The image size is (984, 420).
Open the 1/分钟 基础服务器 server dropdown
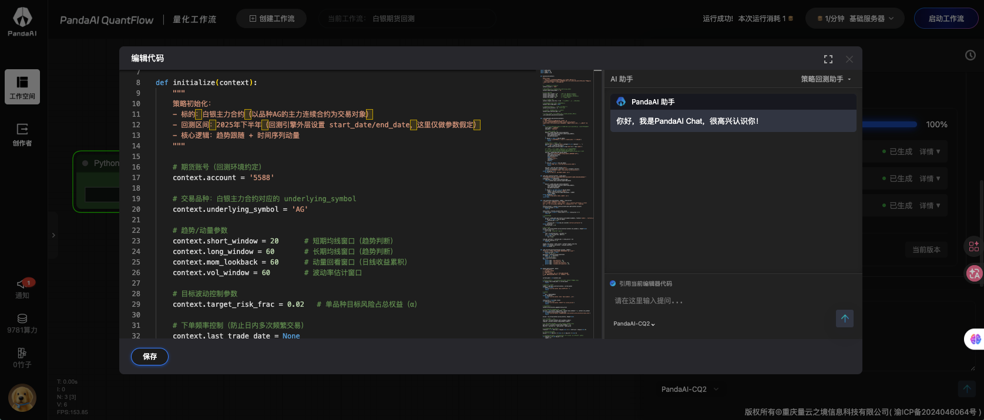pyautogui.click(x=855, y=19)
